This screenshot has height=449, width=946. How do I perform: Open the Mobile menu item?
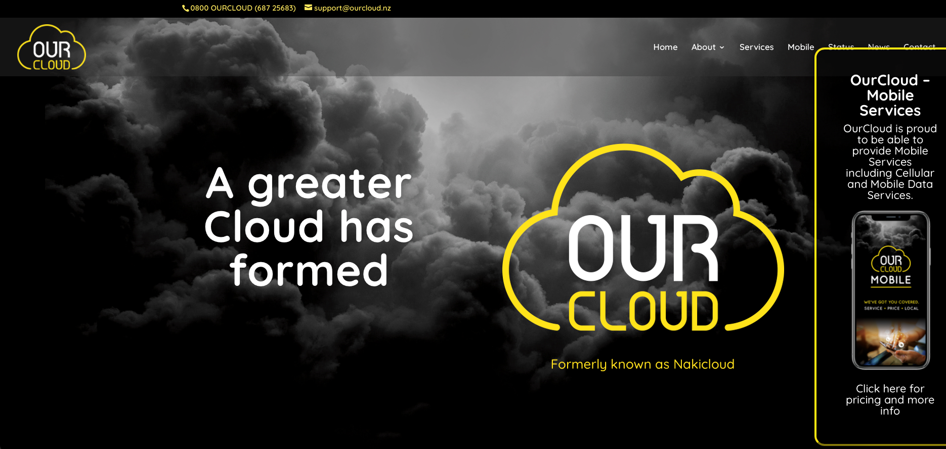(801, 47)
